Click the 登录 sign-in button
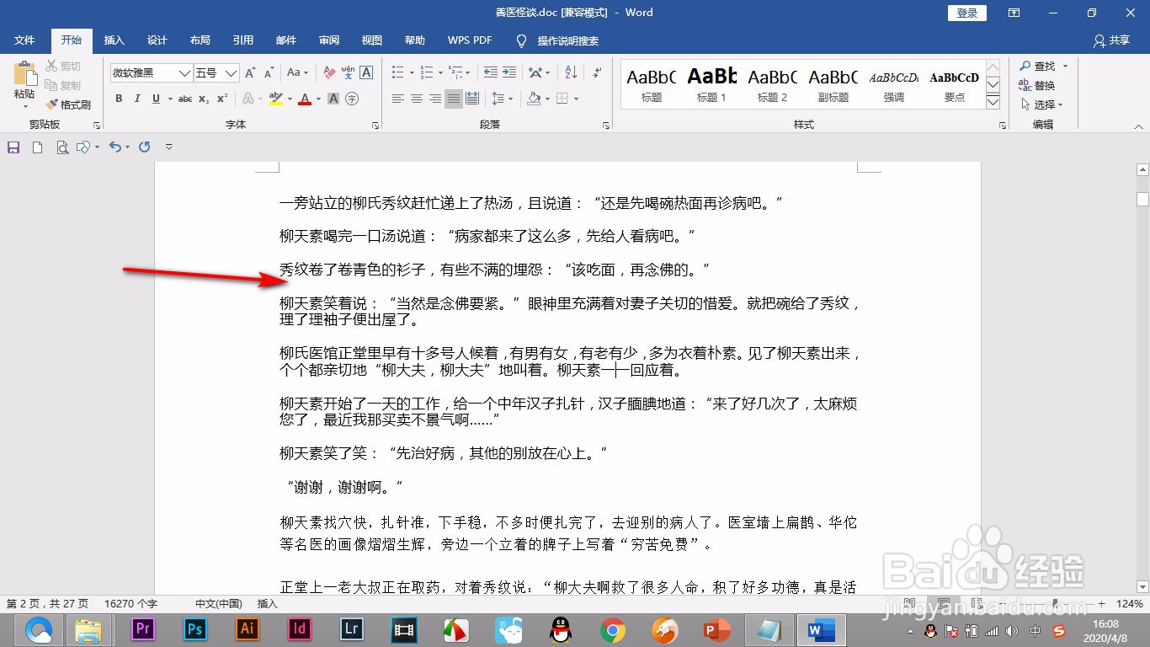This screenshot has height=647, width=1150. [x=967, y=13]
